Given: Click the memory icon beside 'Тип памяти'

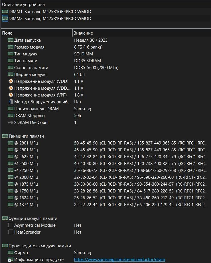Looking at the screenshot, I should click(x=11, y=61).
